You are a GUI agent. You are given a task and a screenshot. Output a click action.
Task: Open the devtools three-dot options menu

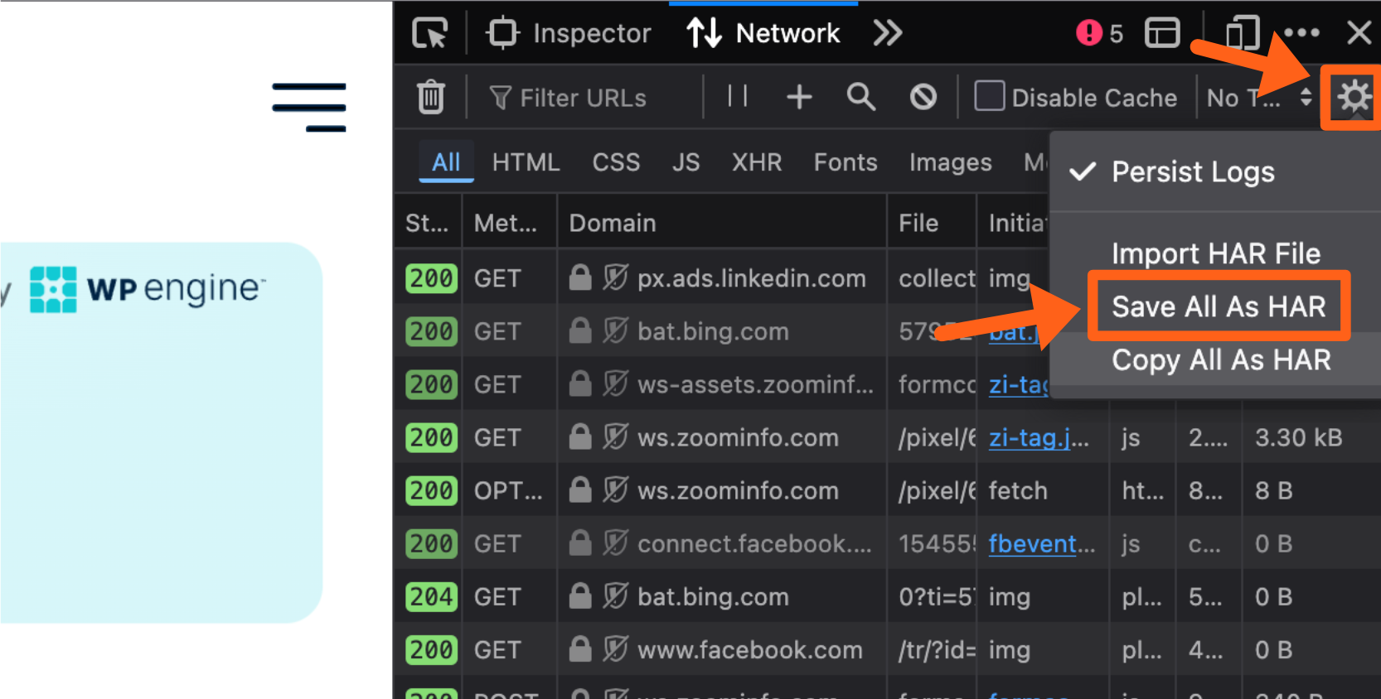click(x=1301, y=33)
